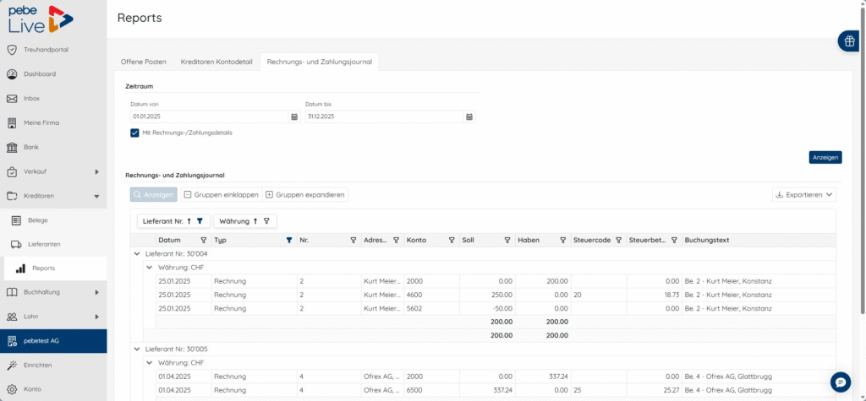Open calendar picker for Datum bis

(469, 117)
